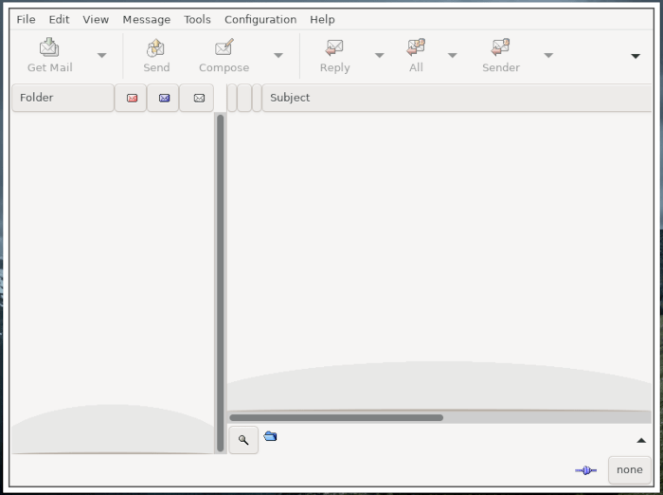Screen dimensions: 663x495
Task: Click the blue folder icon in status area
Action: 270,435
